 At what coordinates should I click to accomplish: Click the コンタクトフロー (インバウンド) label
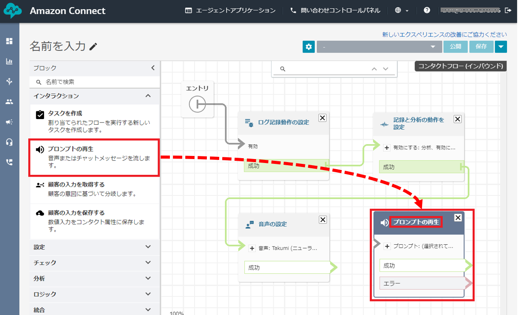coord(460,66)
